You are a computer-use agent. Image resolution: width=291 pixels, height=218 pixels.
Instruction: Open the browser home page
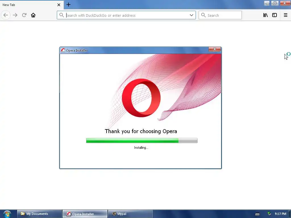click(33, 15)
